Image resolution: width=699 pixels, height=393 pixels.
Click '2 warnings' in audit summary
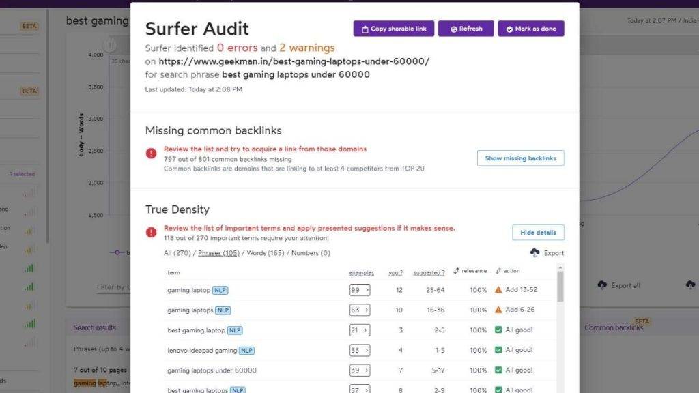click(307, 48)
